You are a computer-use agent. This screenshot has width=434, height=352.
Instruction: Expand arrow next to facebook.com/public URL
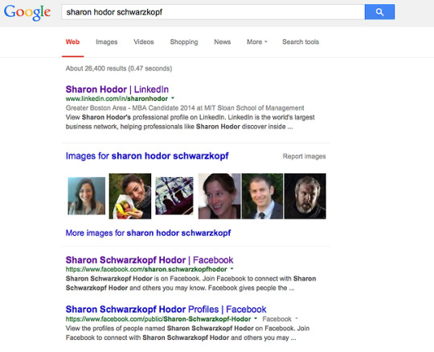pos(256,318)
